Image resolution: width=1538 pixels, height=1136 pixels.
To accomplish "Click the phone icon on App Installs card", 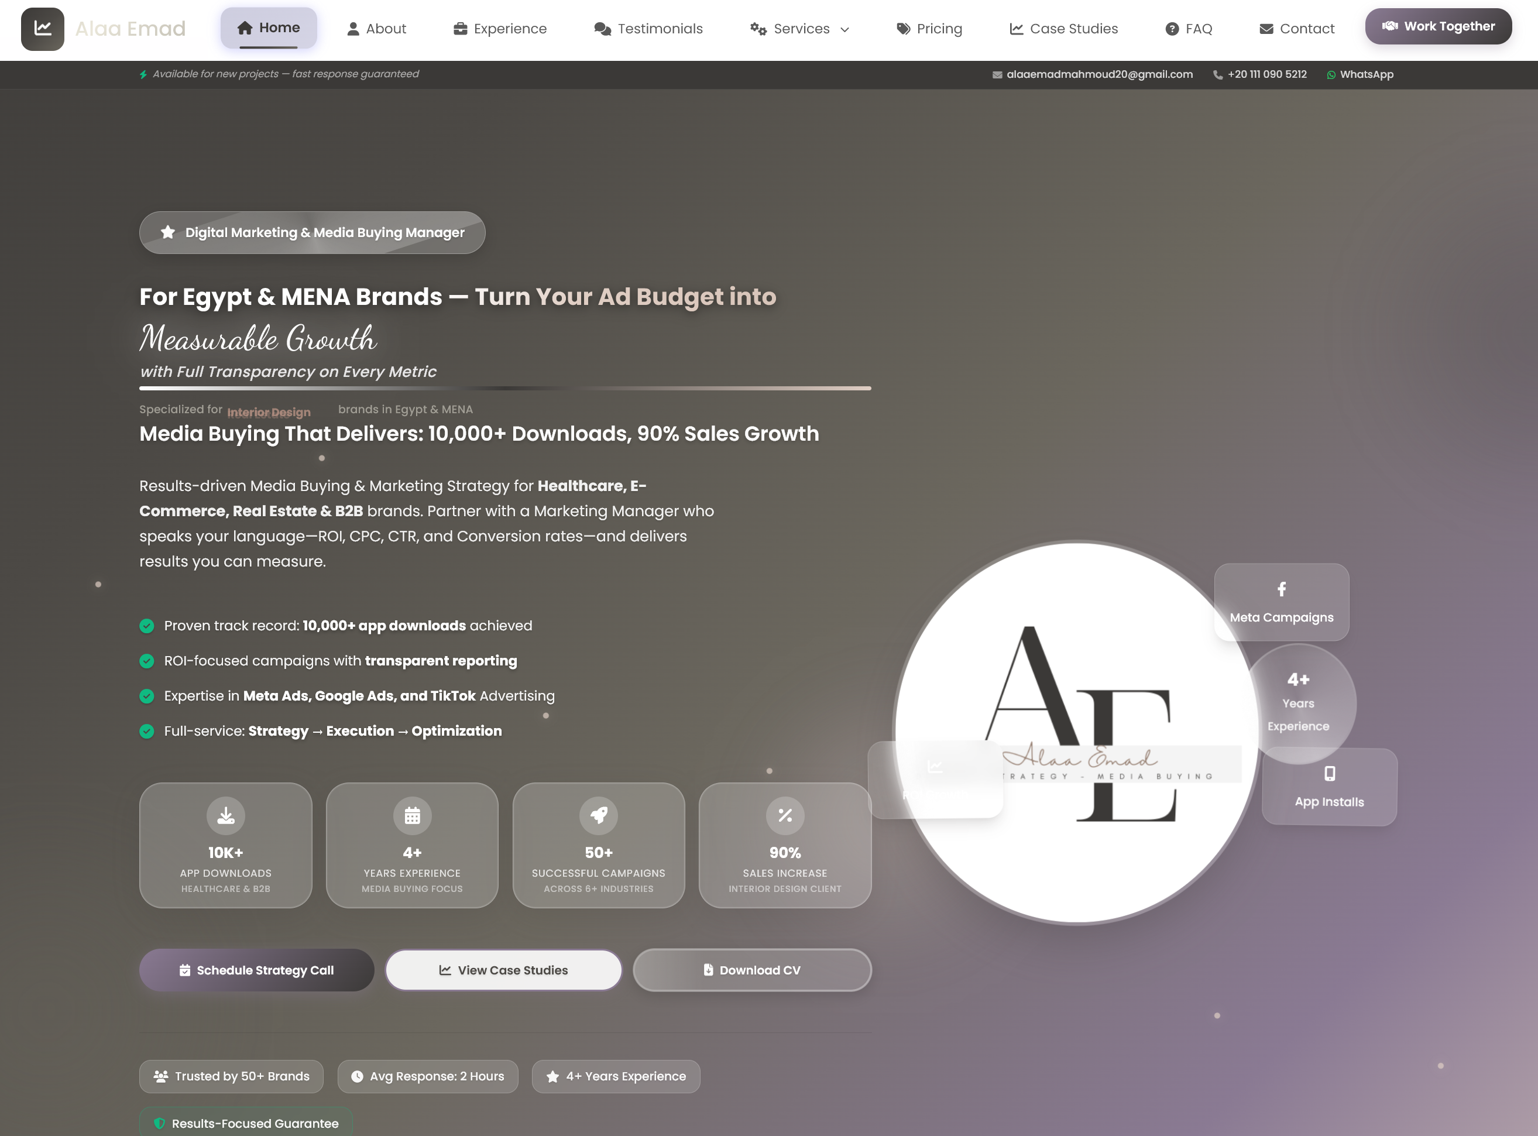I will 1330,774.
